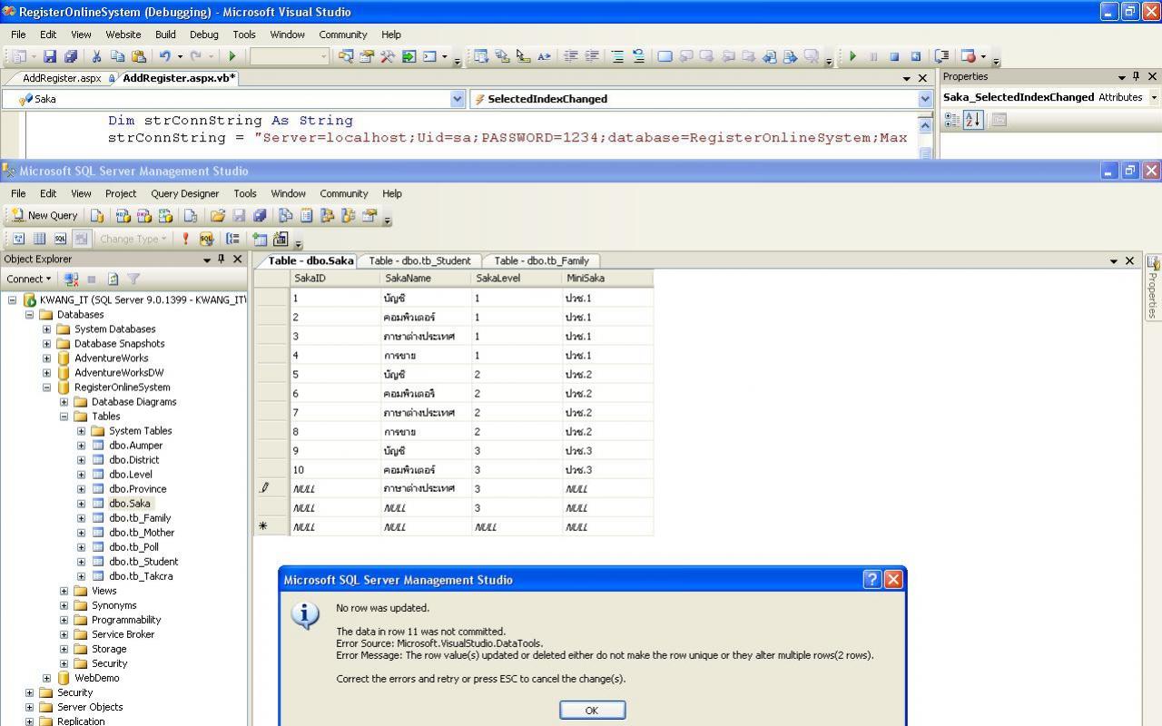Click Analysis Services MDX Query icon
Image resolution: width=1162 pixels, height=726 pixels.
(x=123, y=215)
